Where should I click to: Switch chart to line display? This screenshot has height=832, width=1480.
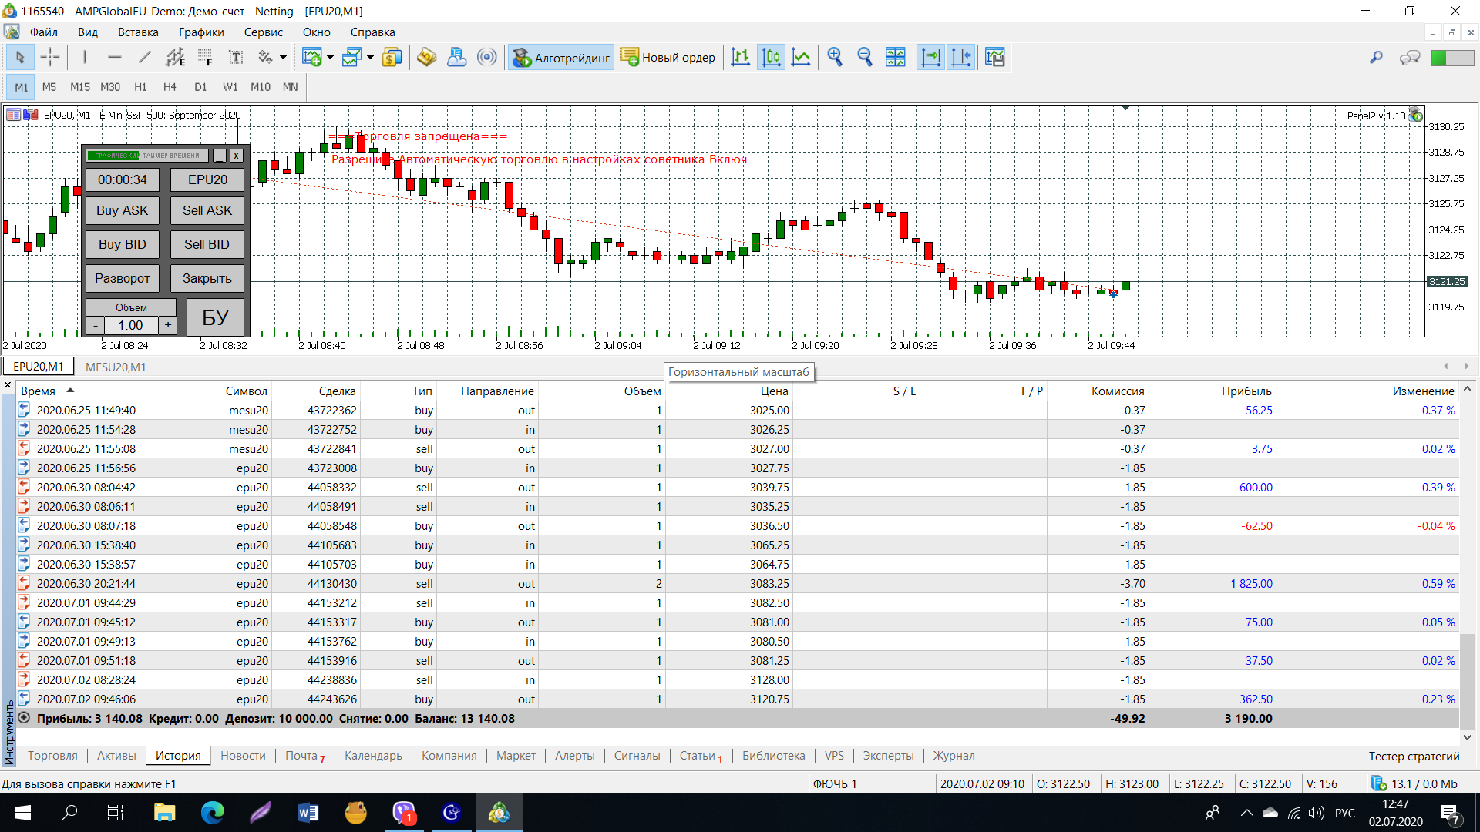tap(802, 57)
